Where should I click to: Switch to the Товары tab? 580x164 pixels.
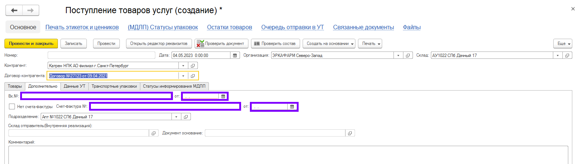point(15,86)
